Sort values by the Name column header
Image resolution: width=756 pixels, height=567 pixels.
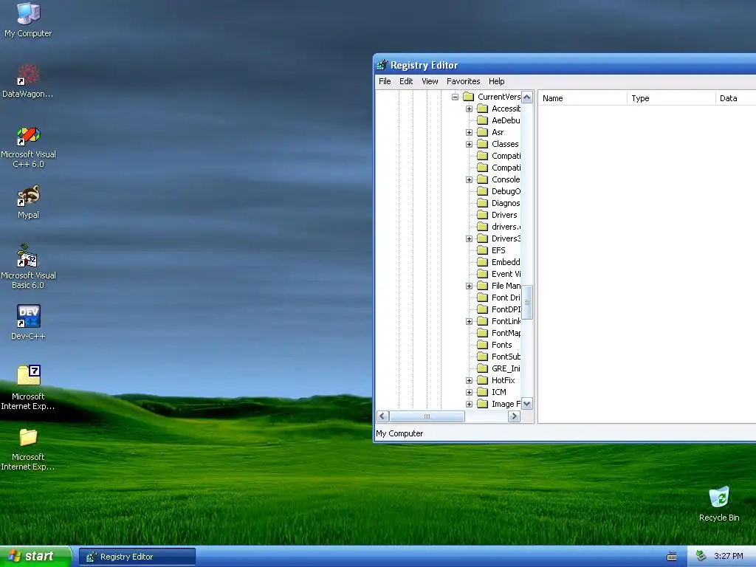tap(583, 98)
